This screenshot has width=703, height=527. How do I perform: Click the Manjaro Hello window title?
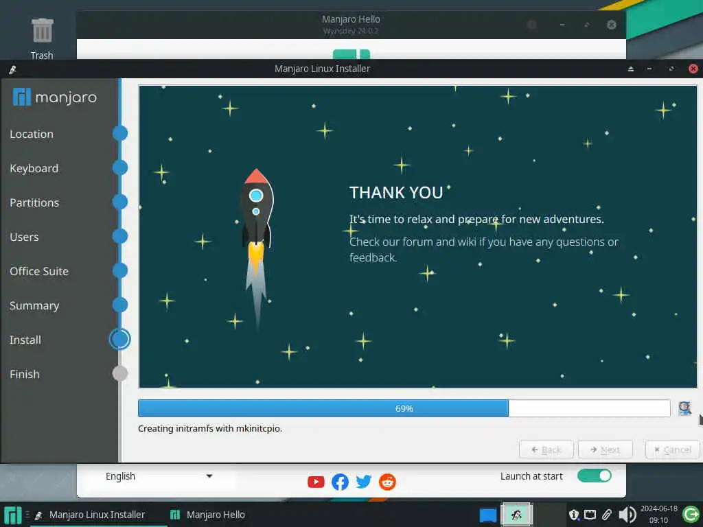(x=351, y=19)
